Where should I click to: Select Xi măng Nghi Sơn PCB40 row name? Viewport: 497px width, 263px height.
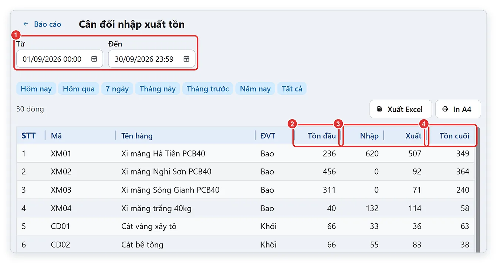(x=166, y=172)
